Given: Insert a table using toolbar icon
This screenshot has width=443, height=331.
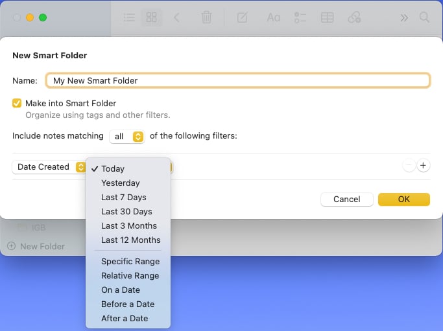Looking at the screenshot, I should 327,17.
